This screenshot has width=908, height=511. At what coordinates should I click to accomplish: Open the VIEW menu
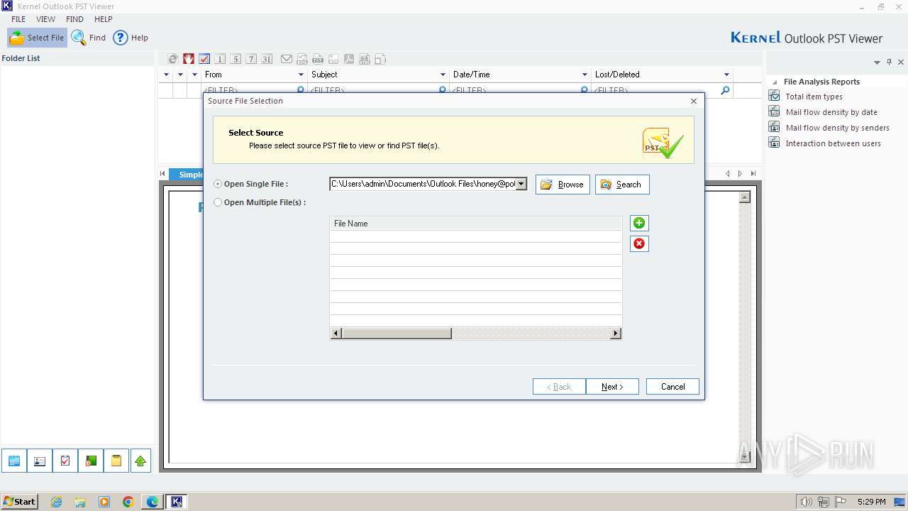[45, 19]
